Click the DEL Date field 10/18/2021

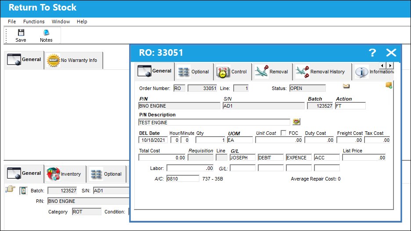(153, 140)
